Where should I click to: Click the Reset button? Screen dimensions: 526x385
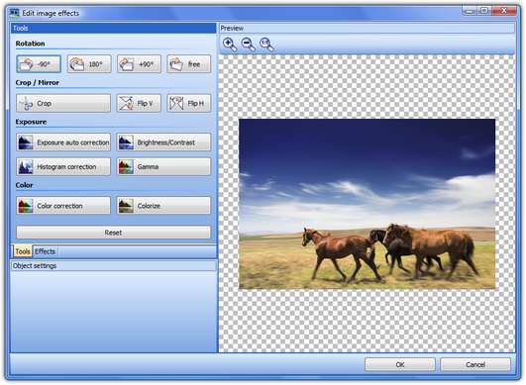(113, 233)
